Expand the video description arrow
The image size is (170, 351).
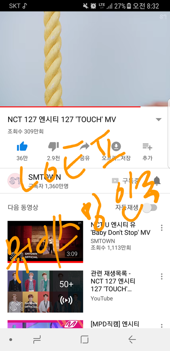point(158,119)
